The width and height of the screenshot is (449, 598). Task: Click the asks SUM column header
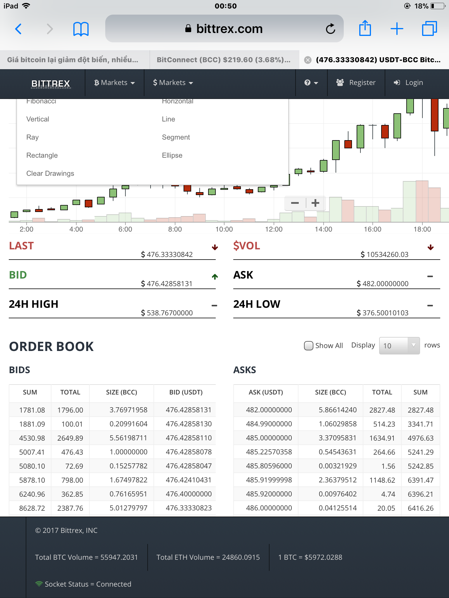(x=420, y=392)
